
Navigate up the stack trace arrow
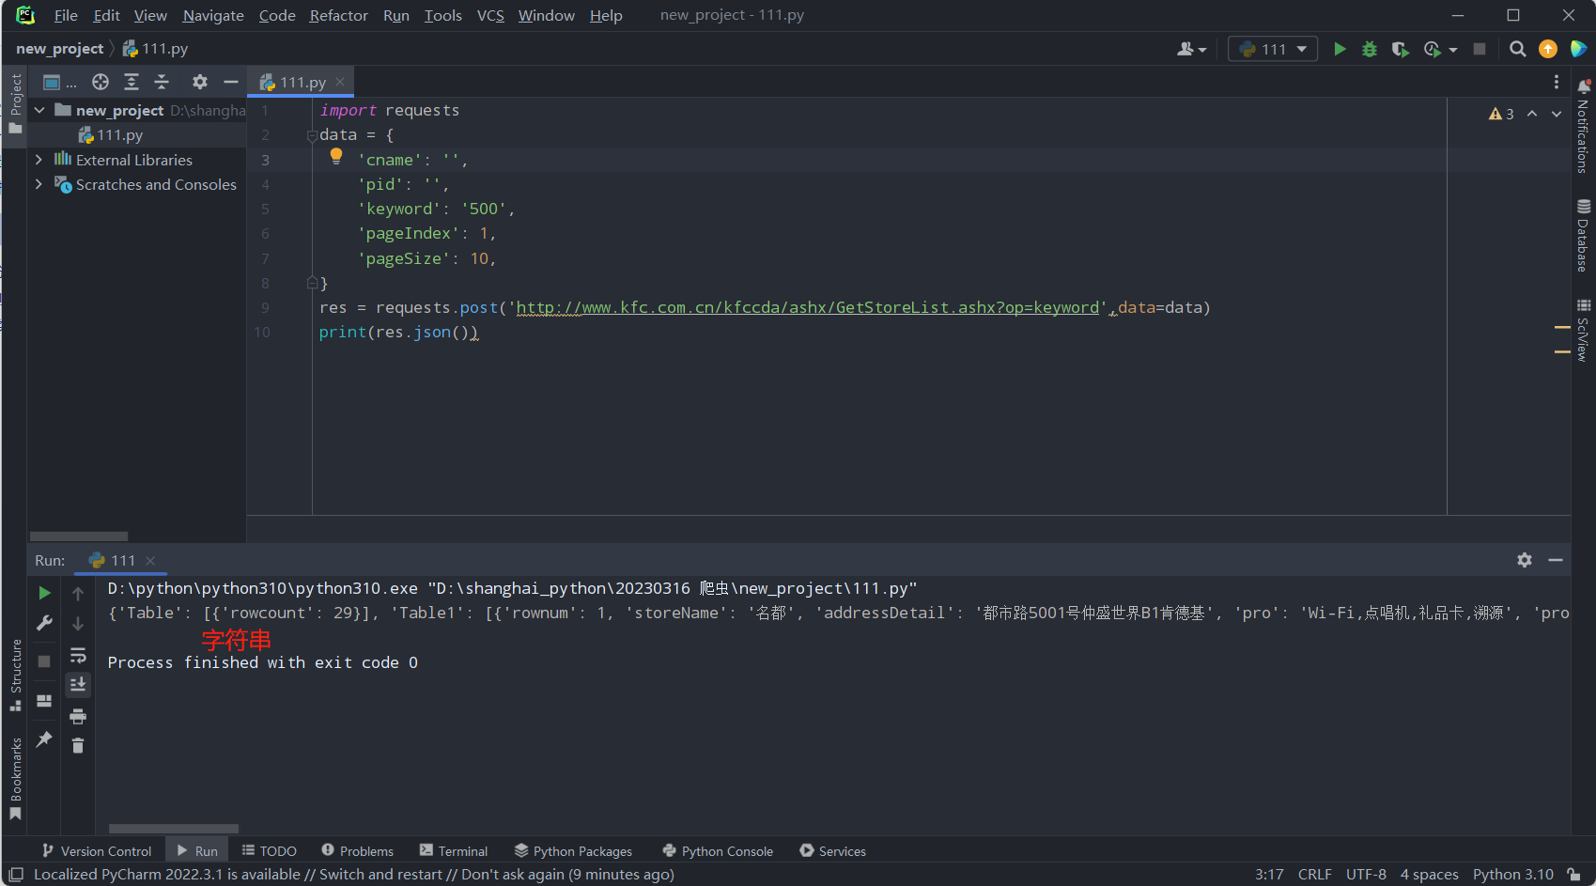point(78,593)
